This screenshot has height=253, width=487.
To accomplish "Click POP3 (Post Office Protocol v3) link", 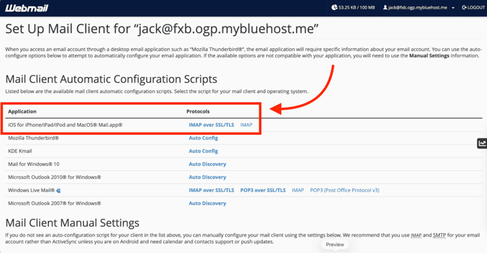I will point(345,190).
